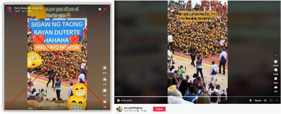The image size is (281, 114).
Task: Go to previous video with up chevron
Action: pyautogui.click(x=276, y=51)
